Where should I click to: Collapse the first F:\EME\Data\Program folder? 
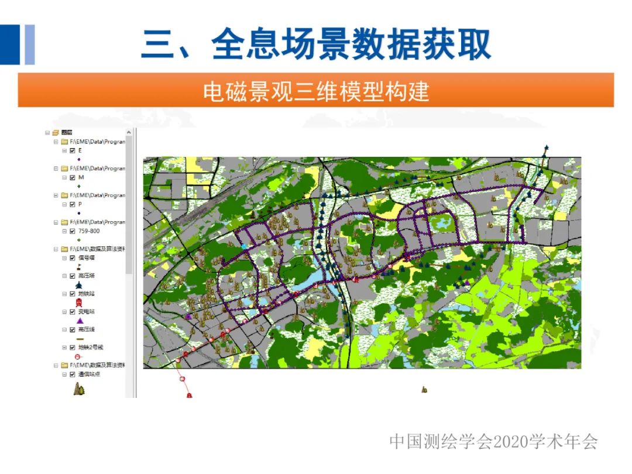pos(55,143)
